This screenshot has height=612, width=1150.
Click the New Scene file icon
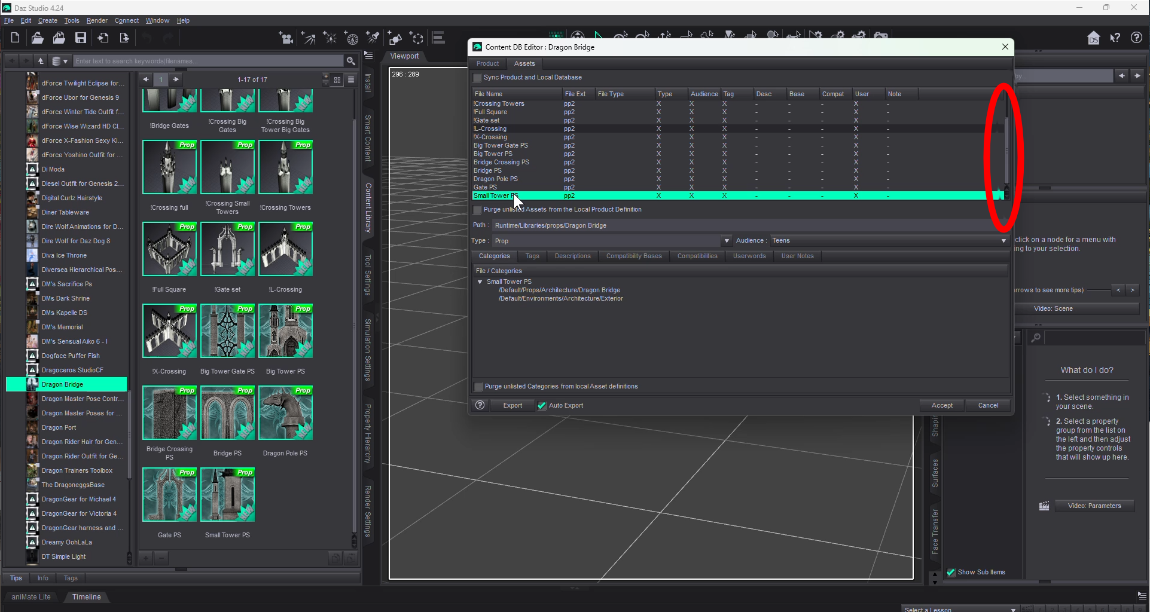pos(16,38)
